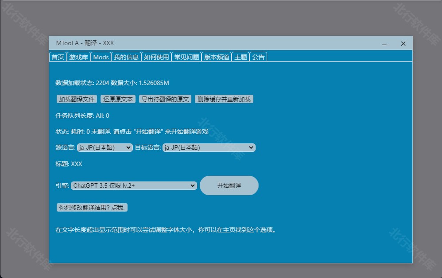This screenshot has width=442, height=278.
Task: Open the Mods tab
Action: pyautogui.click(x=101, y=57)
